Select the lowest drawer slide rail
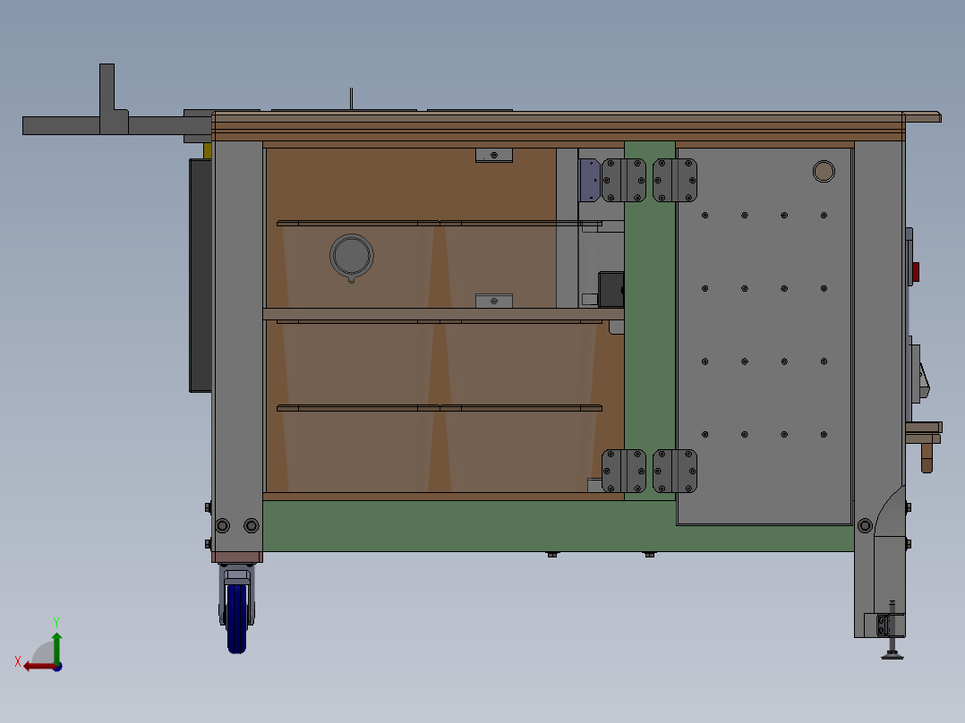Image resolution: width=965 pixels, height=723 pixels. point(440,408)
